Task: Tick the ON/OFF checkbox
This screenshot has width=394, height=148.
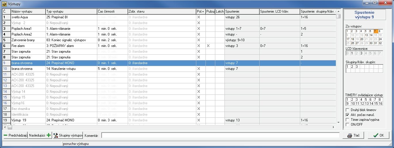Action: 347,125
